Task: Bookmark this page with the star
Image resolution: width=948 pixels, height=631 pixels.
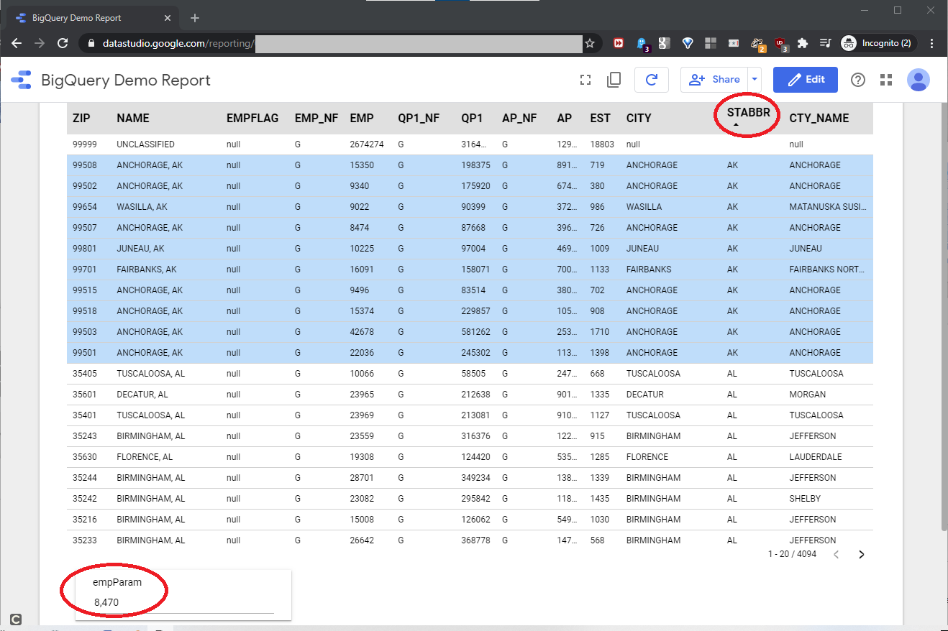Action: pos(590,43)
